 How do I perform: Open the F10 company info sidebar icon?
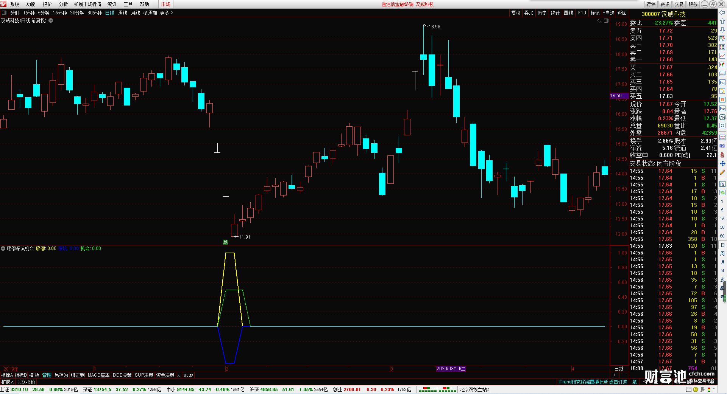pos(722,82)
